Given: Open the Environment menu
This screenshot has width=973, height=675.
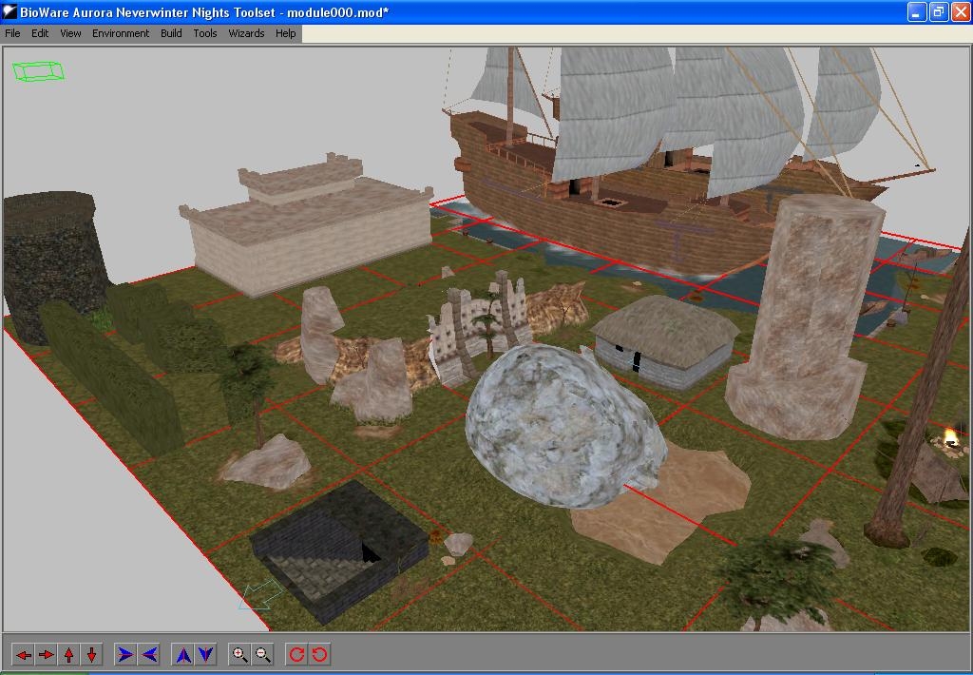Looking at the screenshot, I should tap(121, 33).
